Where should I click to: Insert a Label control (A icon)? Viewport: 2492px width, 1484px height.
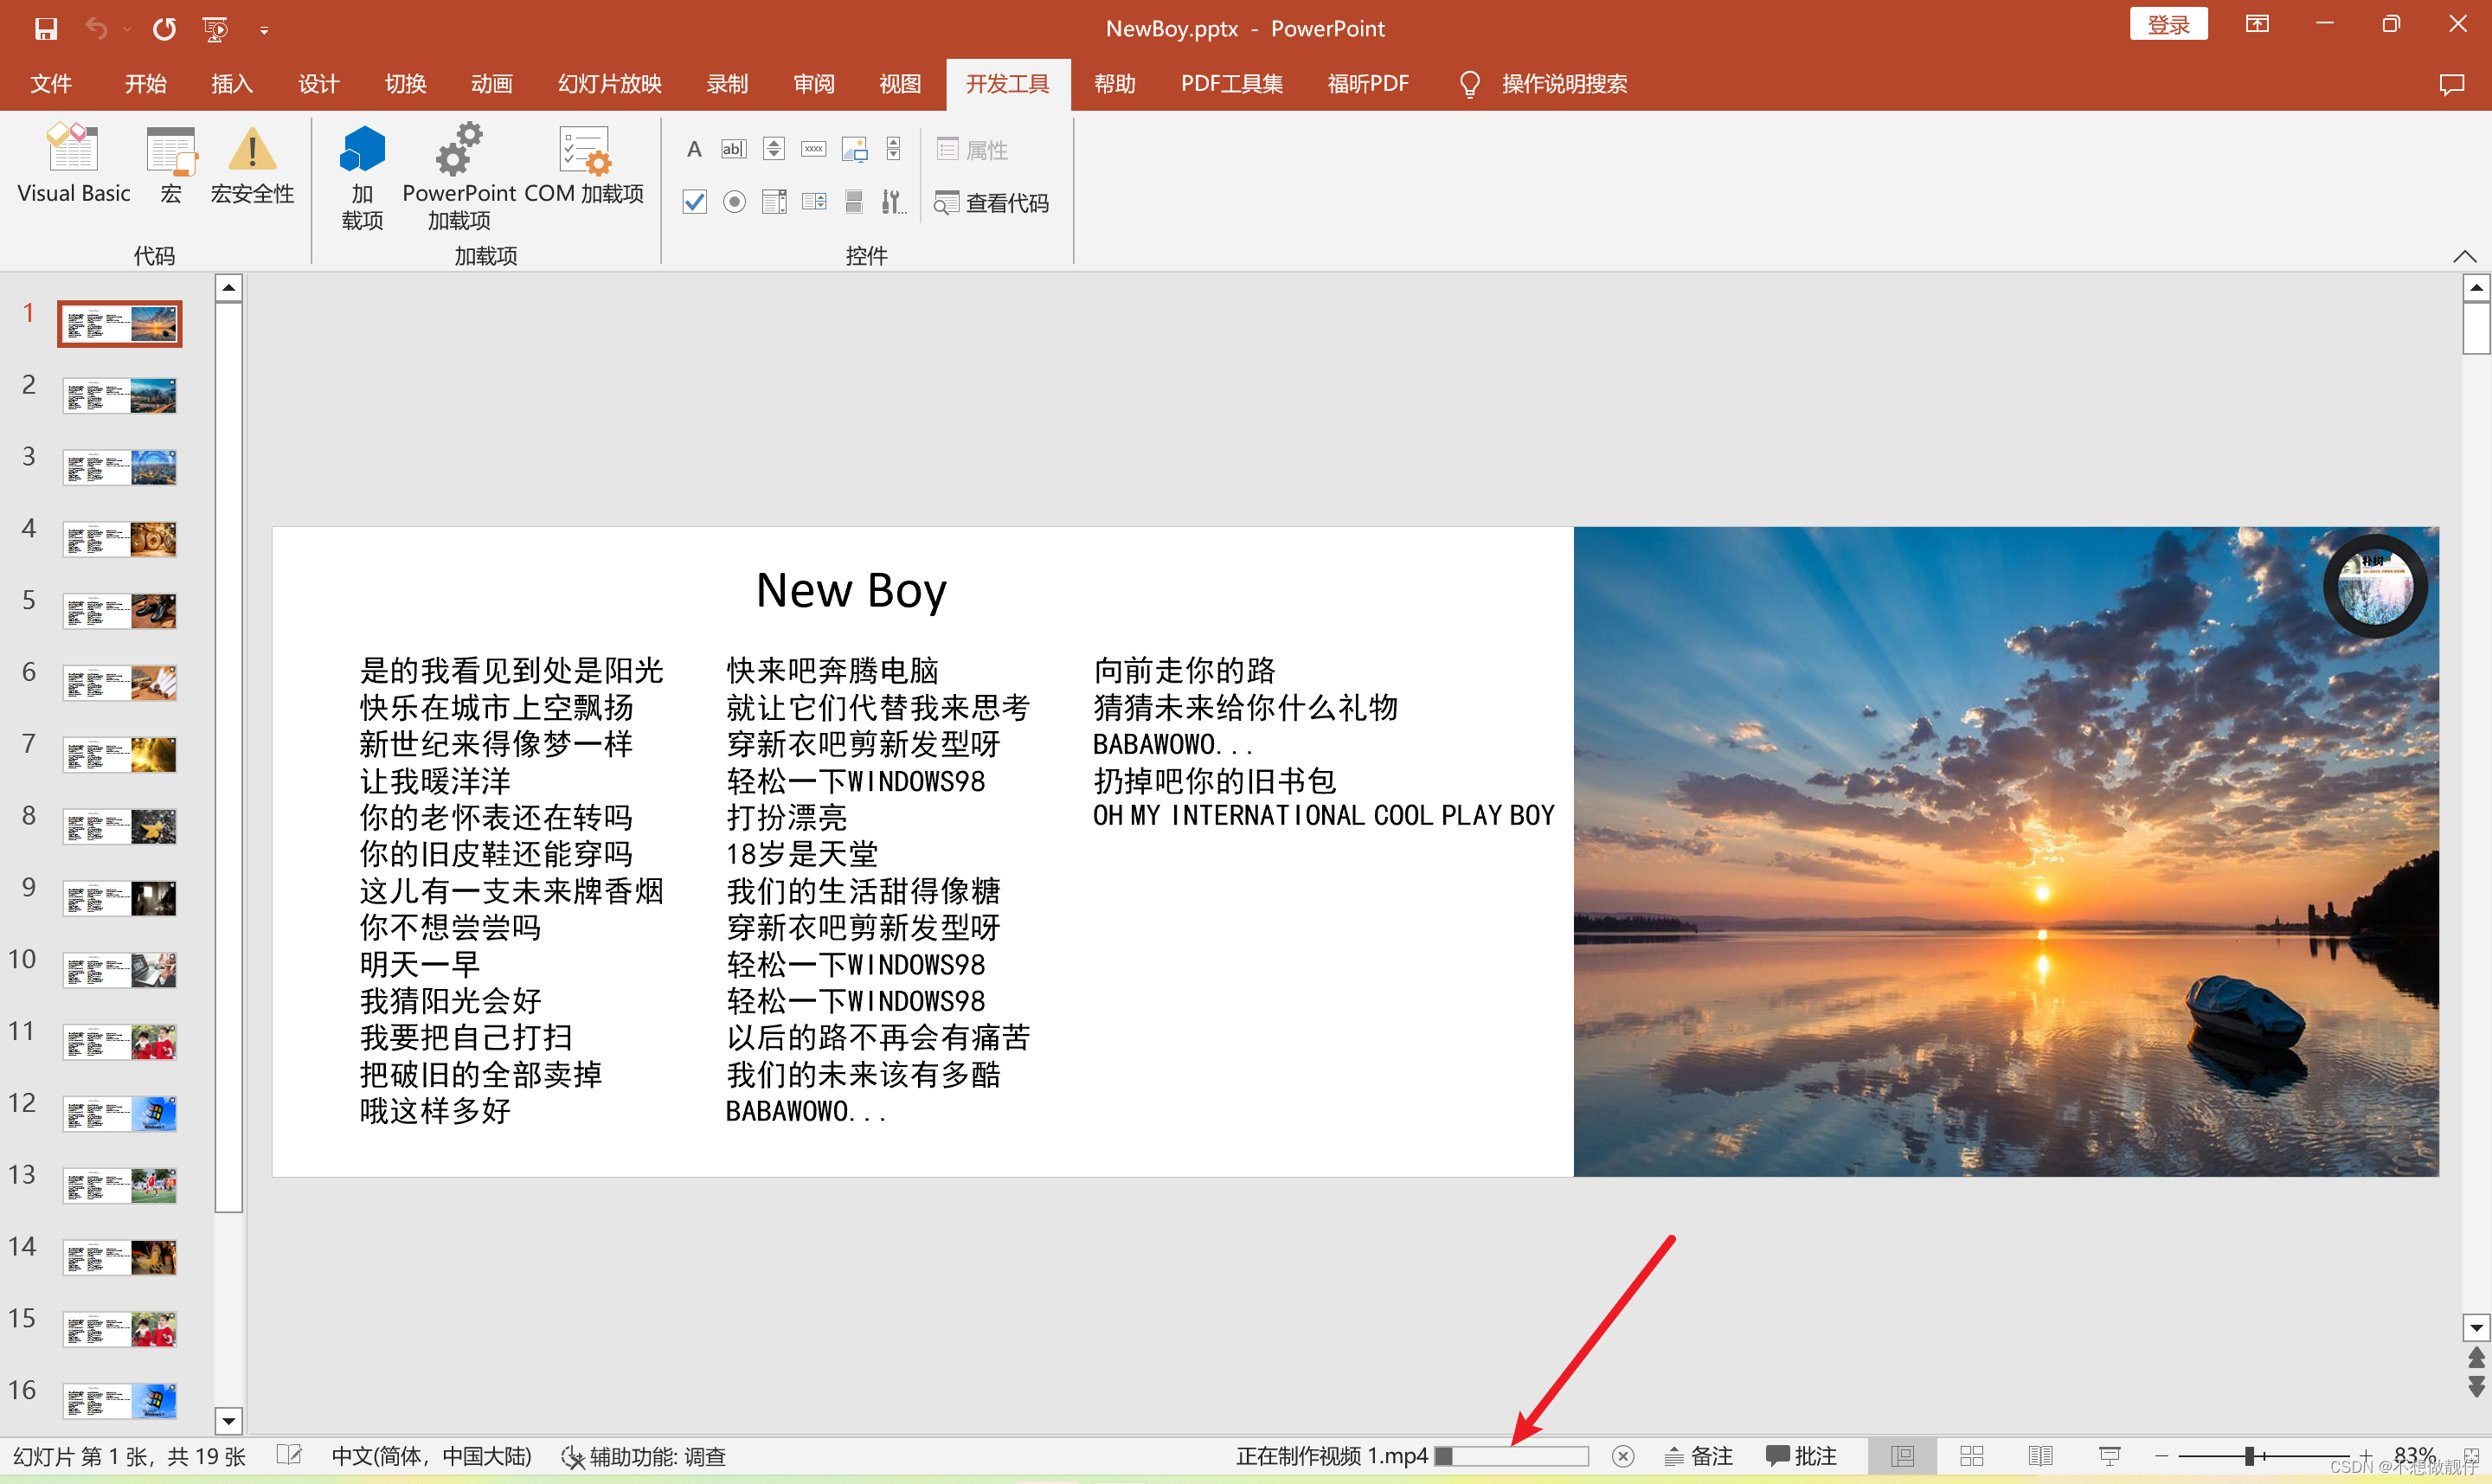pos(694,149)
